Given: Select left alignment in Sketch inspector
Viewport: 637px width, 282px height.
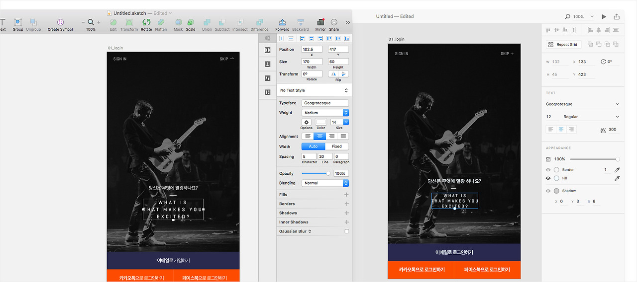Looking at the screenshot, I should pyautogui.click(x=308, y=136).
